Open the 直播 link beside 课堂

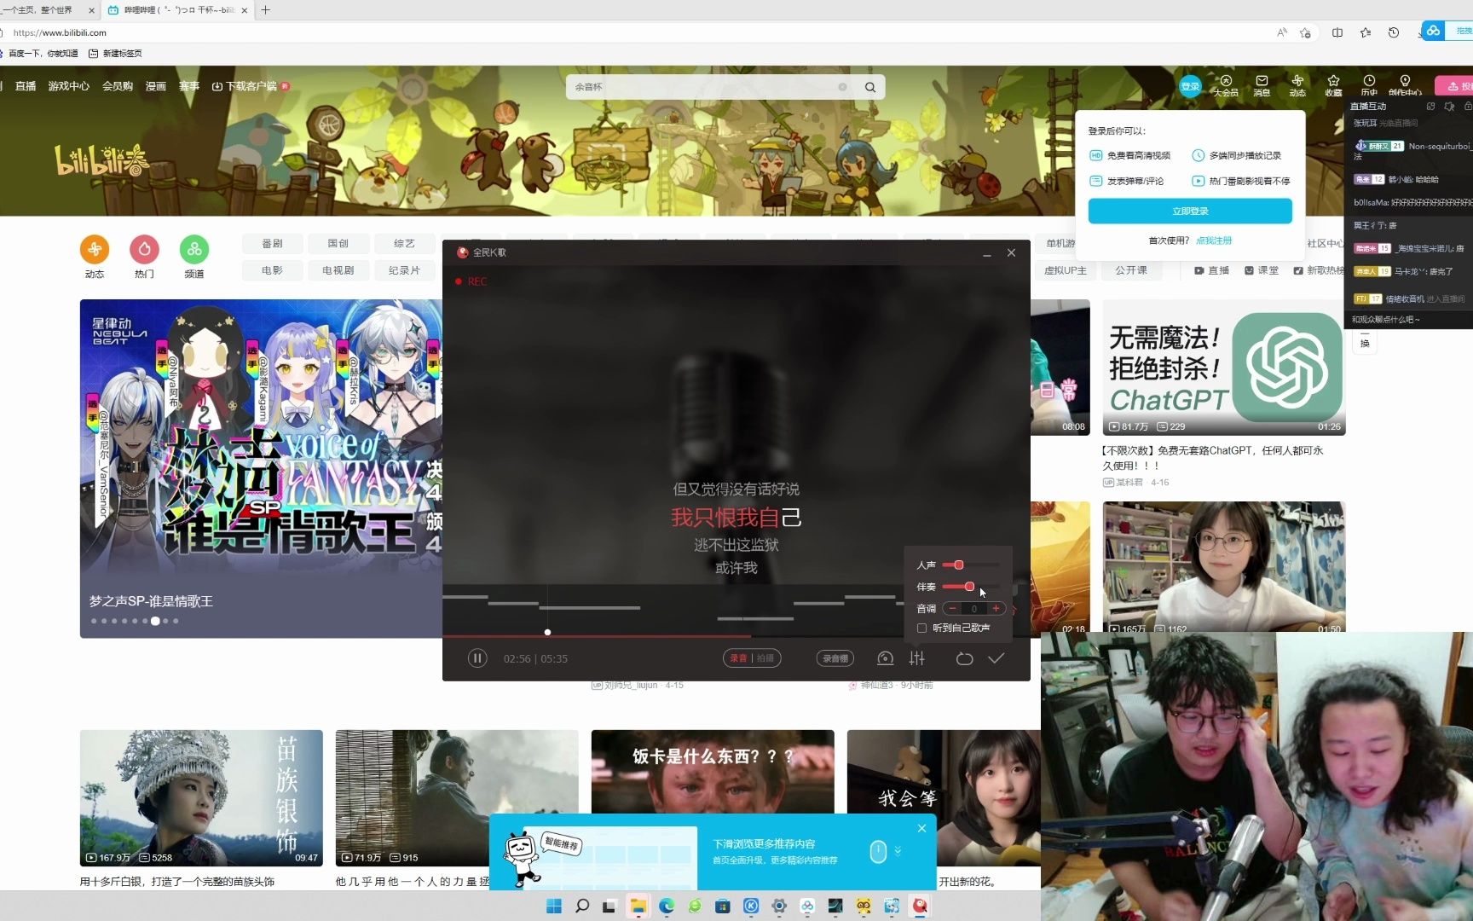point(1212,270)
